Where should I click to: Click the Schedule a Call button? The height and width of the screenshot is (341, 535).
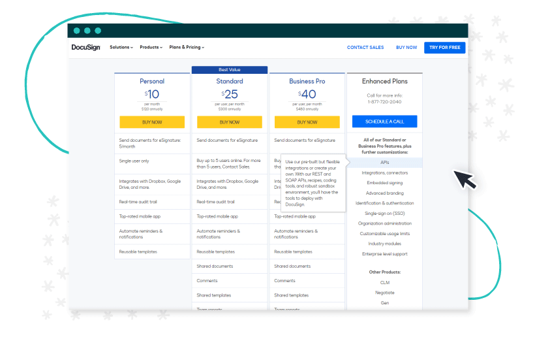click(x=384, y=122)
